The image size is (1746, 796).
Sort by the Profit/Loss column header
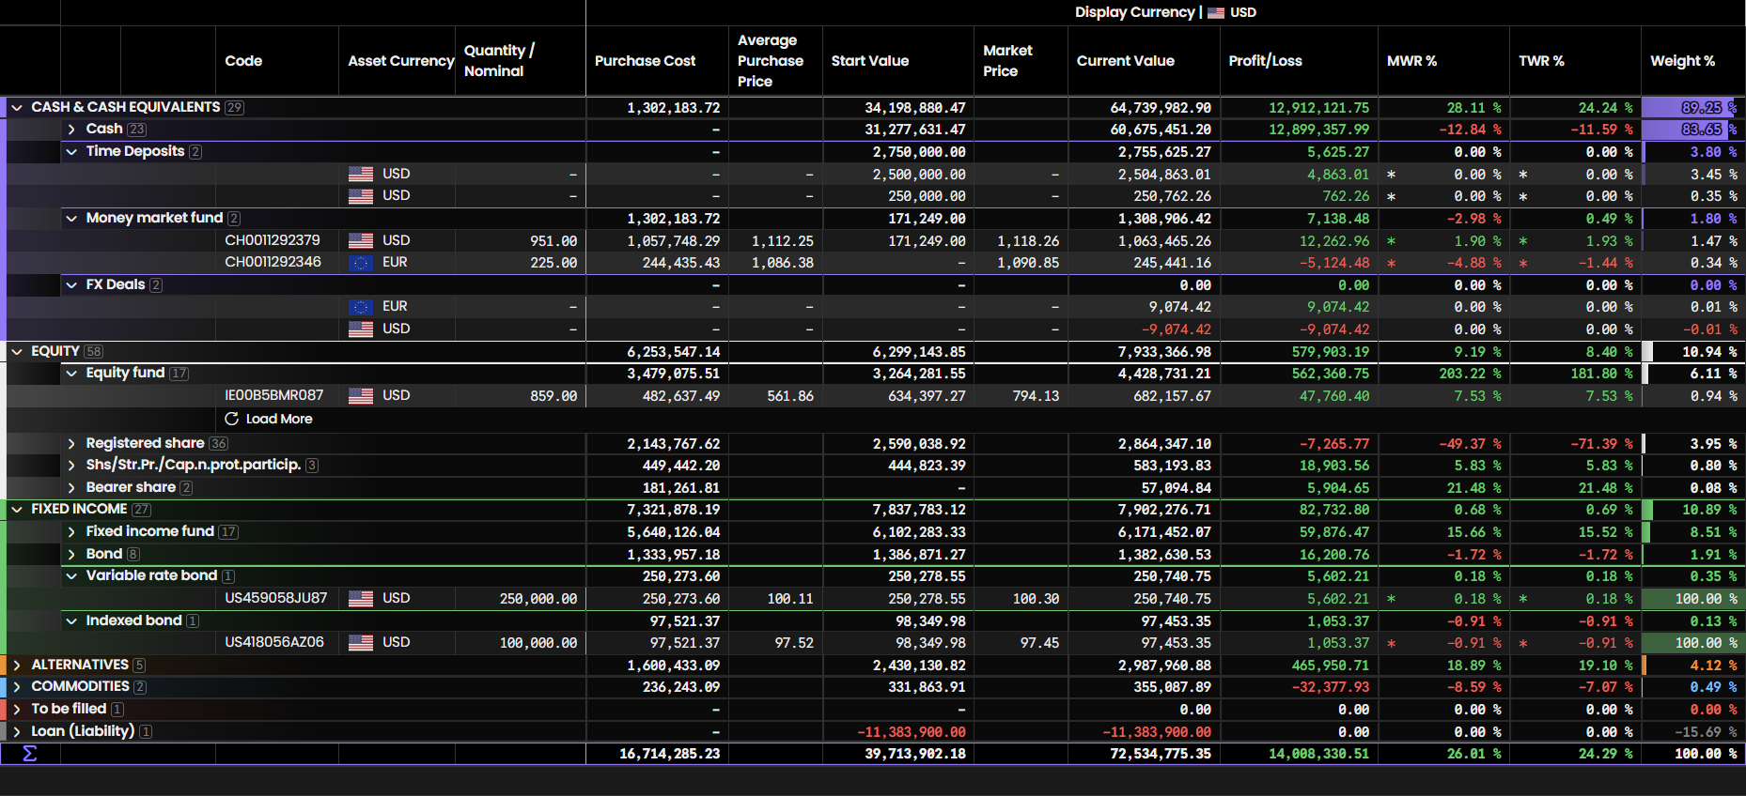(x=1265, y=61)
